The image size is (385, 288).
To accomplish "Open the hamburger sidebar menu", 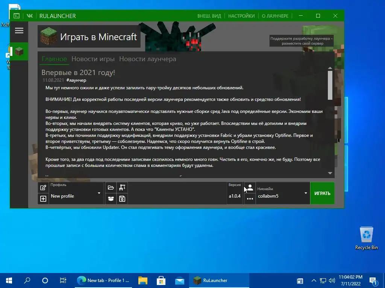I will tap(19, 31).
